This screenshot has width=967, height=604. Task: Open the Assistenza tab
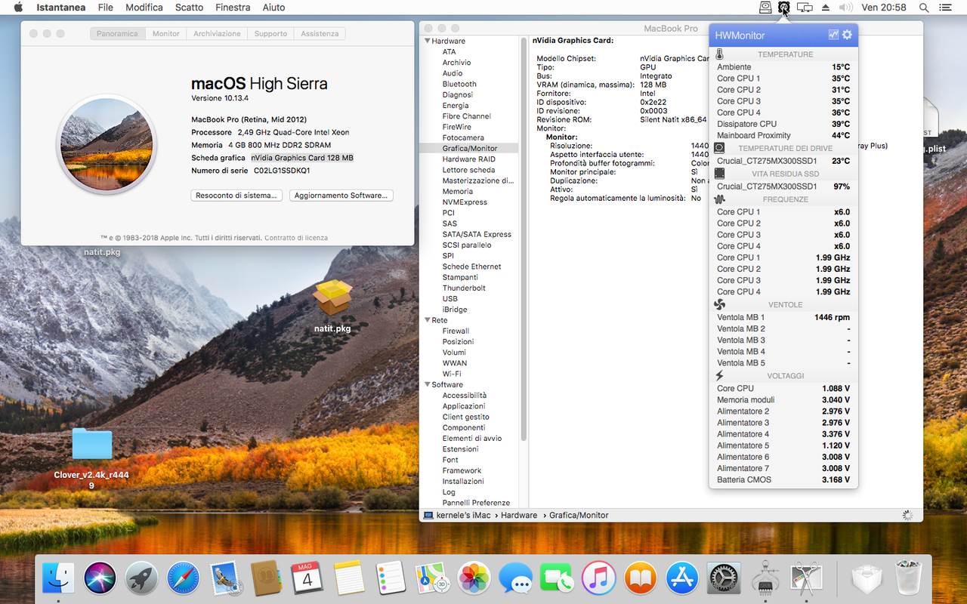click(x=320, y=33)
